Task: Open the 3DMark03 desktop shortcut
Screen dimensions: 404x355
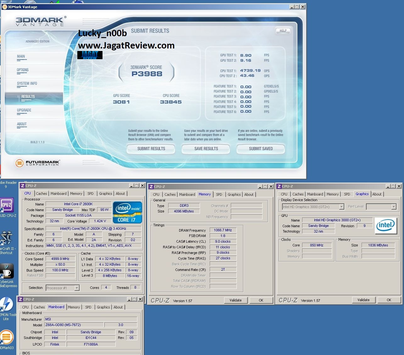Action: pyautogui.click(x=6, y=337)
